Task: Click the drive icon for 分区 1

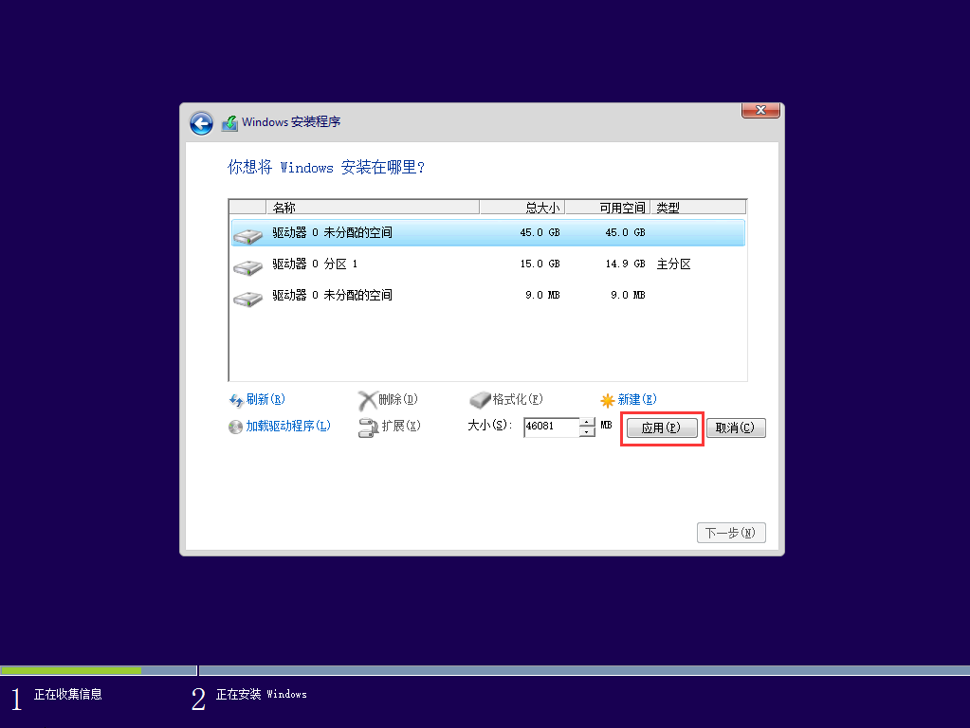Action: click(x=248, y=266)
